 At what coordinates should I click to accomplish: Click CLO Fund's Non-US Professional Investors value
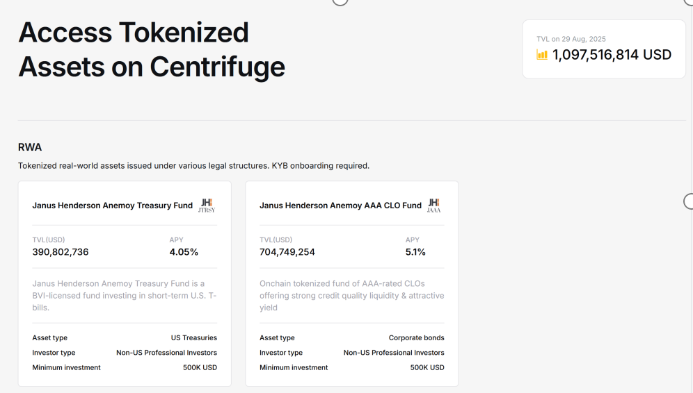(x=394, y=353)
